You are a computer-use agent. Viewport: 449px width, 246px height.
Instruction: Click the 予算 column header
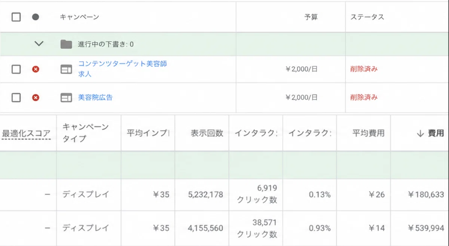click(311, 17)
